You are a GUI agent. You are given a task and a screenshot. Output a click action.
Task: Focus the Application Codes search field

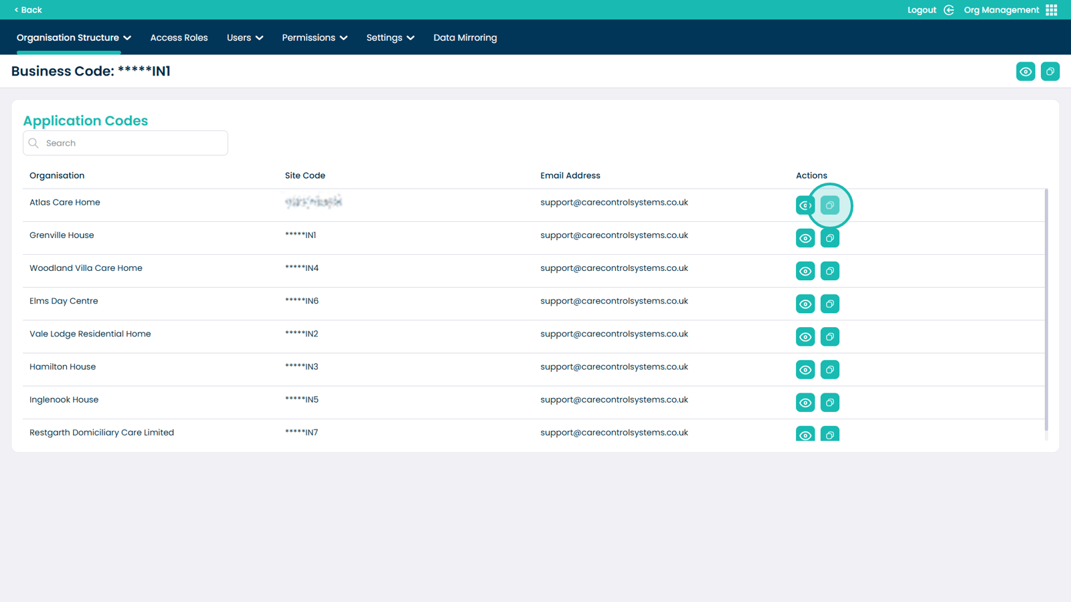[x=133, y=143]
